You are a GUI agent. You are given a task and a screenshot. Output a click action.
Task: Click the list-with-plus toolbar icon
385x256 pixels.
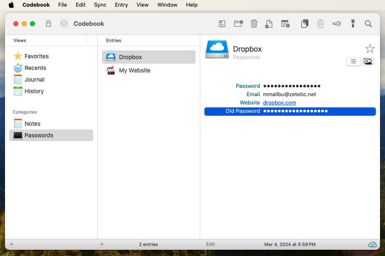[285, 24]
